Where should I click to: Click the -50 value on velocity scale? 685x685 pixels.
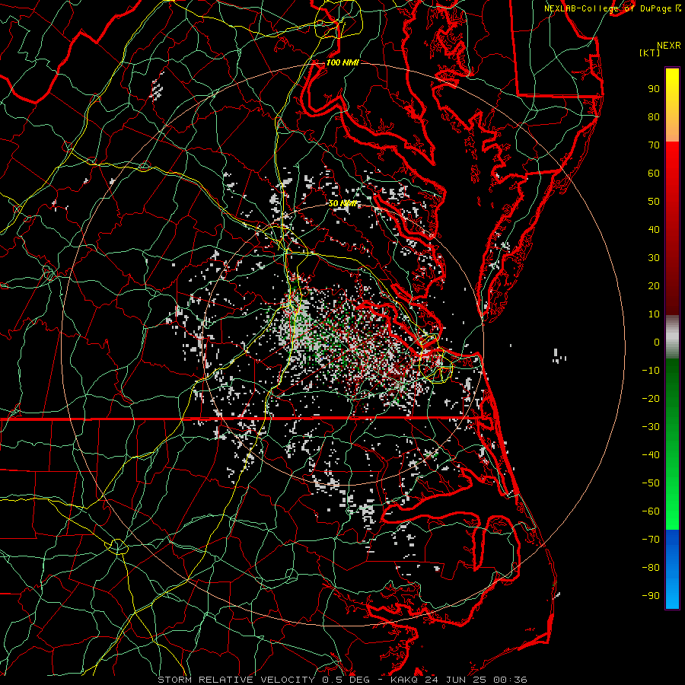pyautogui.click(x=651, y=483)
